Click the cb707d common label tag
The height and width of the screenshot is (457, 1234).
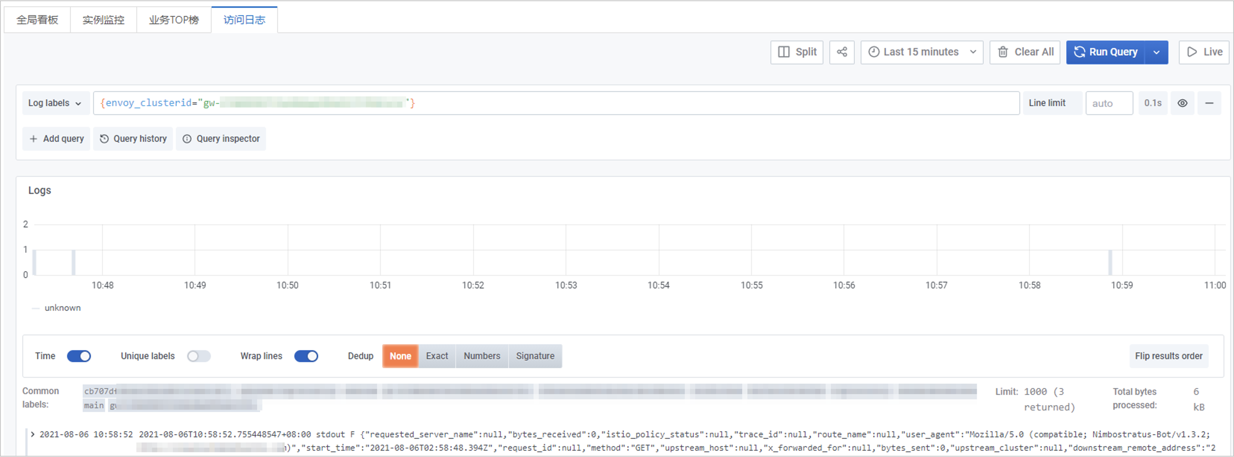tap(99, 391)
